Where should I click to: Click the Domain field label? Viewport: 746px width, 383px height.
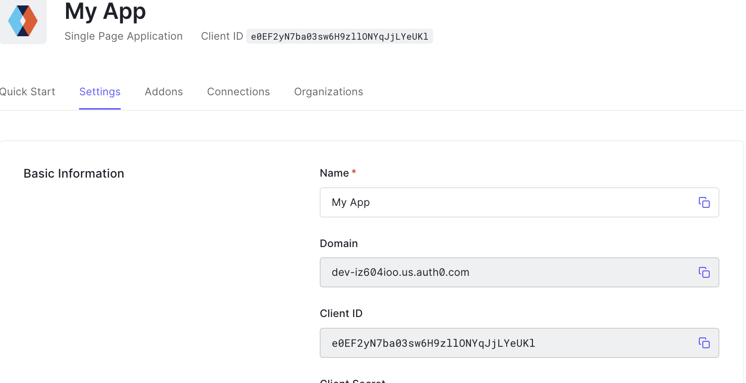click(x=339, y=244)
